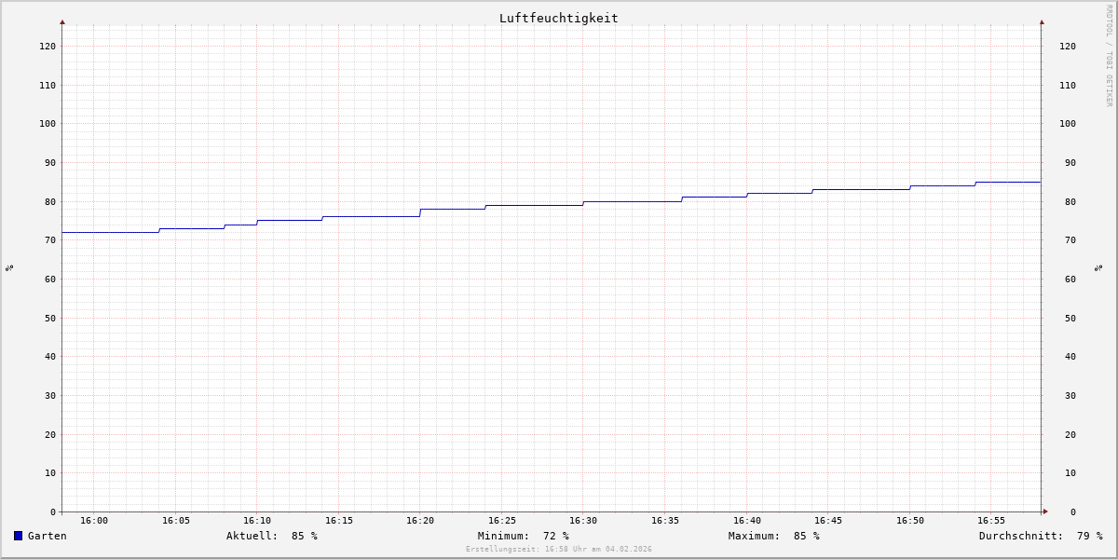Click the left y-axis 30 label

pos(50,395)
